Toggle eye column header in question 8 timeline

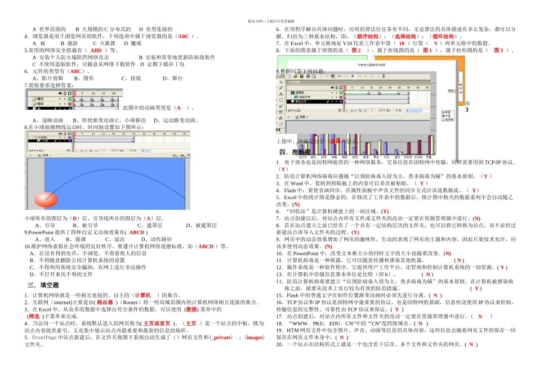tap(60, 134)
